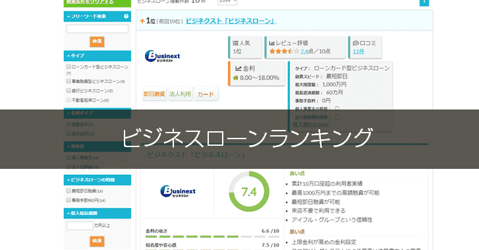
Task: Collapse the 利用者 filter section header
Action: click(x=97, y=146)
